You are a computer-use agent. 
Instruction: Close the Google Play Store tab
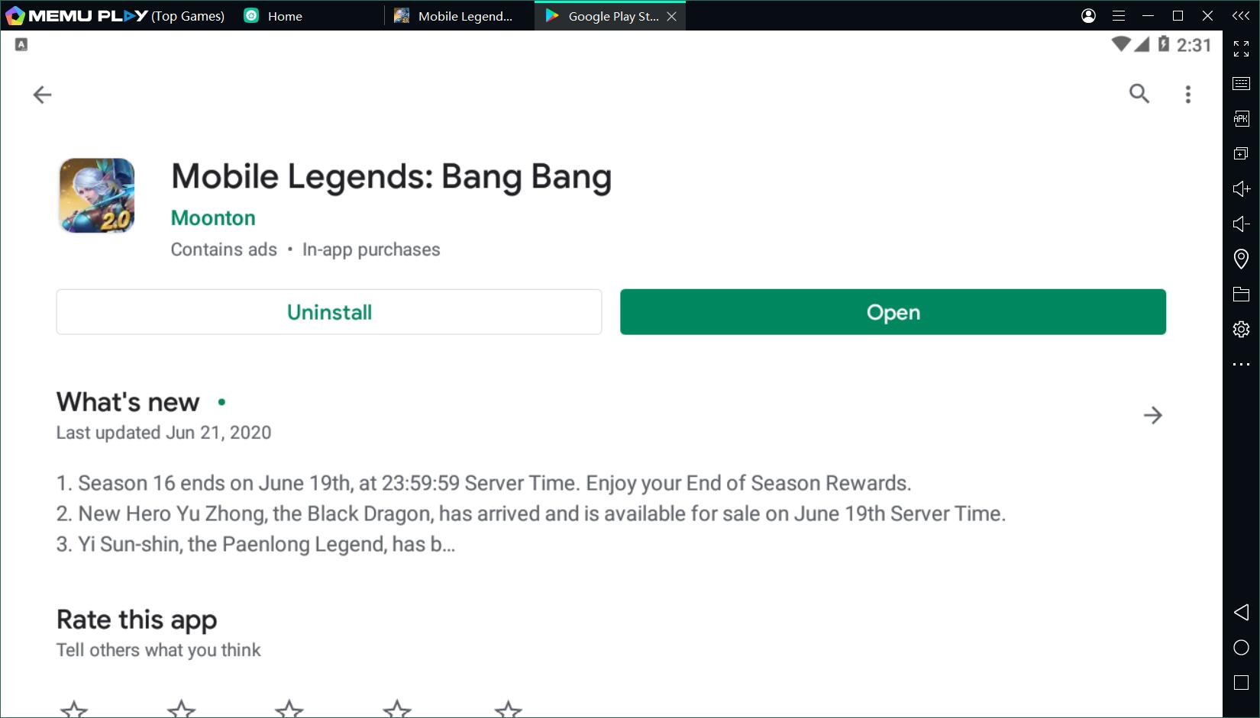tap(672, 16)
